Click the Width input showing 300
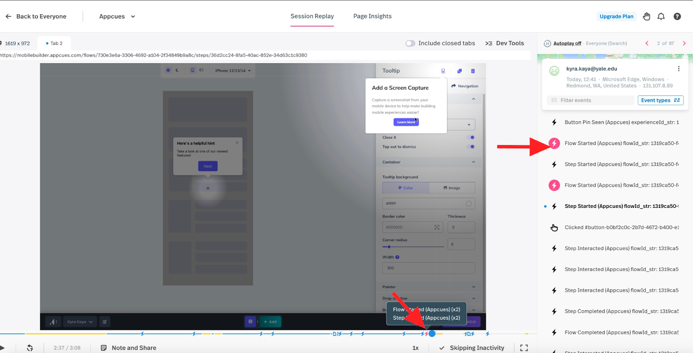The image size is (693, 353). (429, 268)
